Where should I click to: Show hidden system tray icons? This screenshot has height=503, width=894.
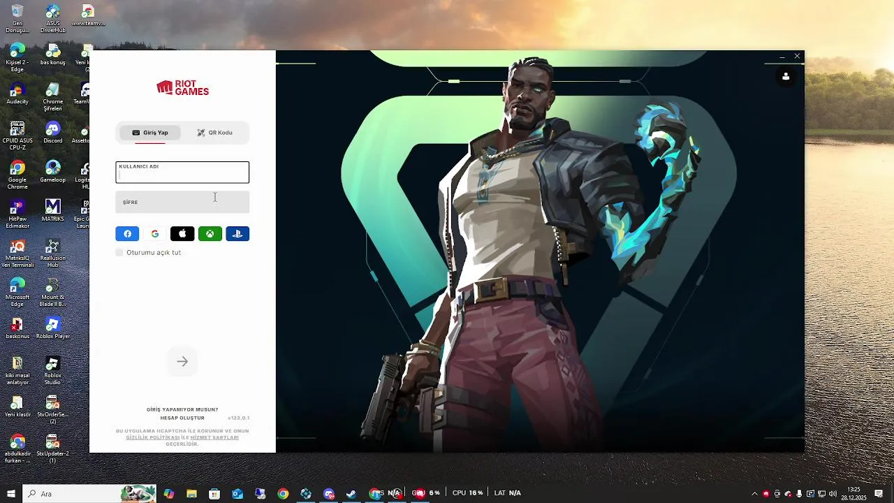754,493
